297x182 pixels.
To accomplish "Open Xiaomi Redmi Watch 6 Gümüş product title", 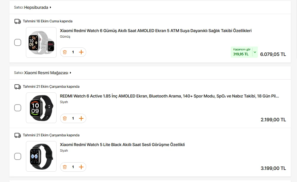I will pyautogui.click(x=156, y=31).
